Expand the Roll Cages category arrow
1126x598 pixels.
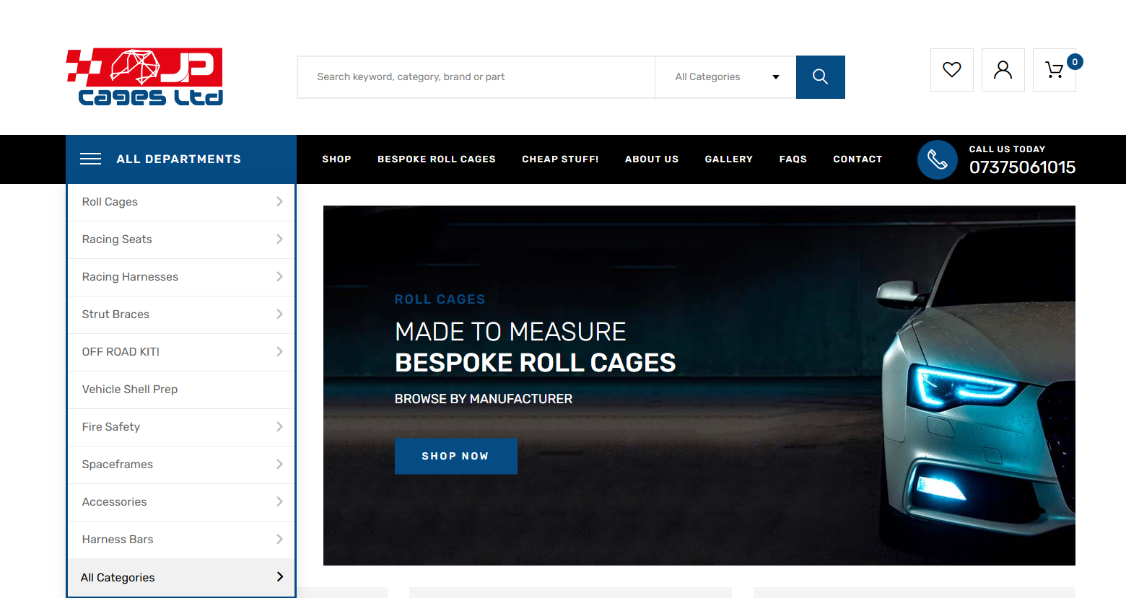[279, 202]
